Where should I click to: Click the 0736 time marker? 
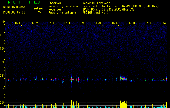click(x=99, y=23)
